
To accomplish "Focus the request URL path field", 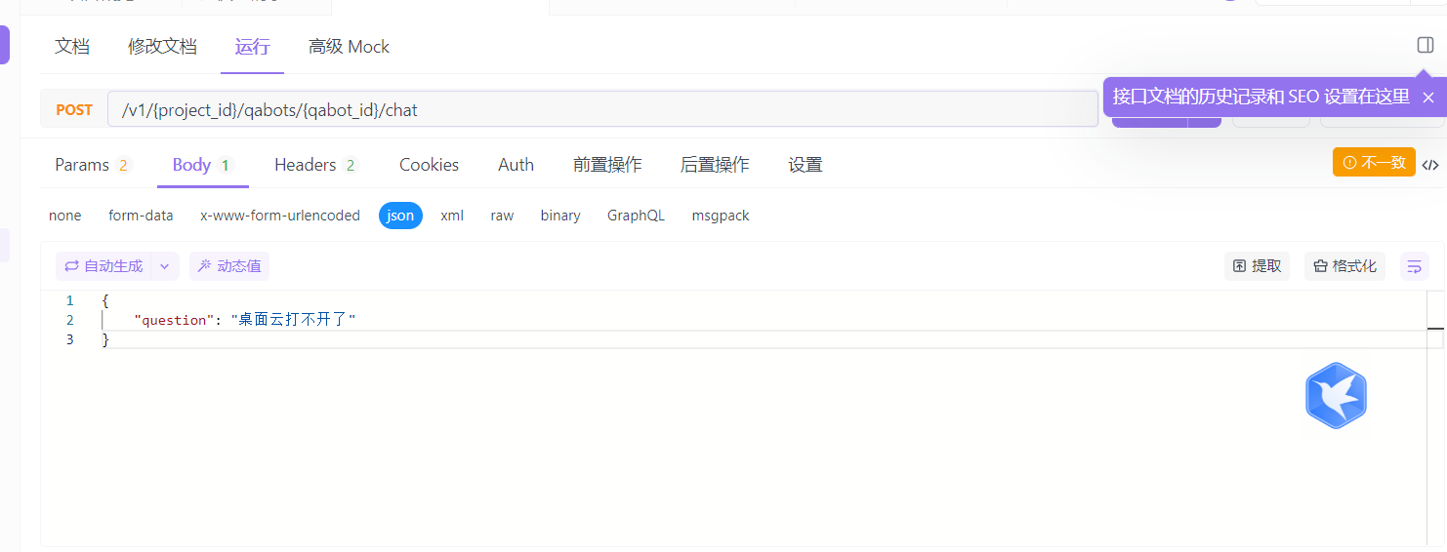I will 602,110.
